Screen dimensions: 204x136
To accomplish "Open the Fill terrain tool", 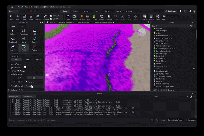I will [x=34, y=32].
